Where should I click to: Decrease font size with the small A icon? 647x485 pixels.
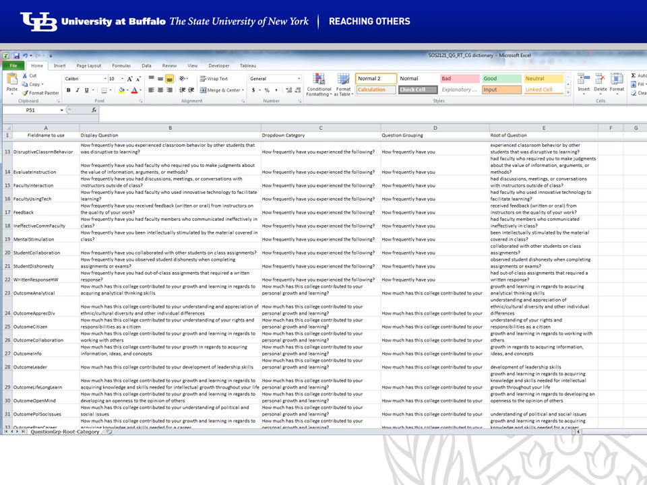[x=139, y=78]
